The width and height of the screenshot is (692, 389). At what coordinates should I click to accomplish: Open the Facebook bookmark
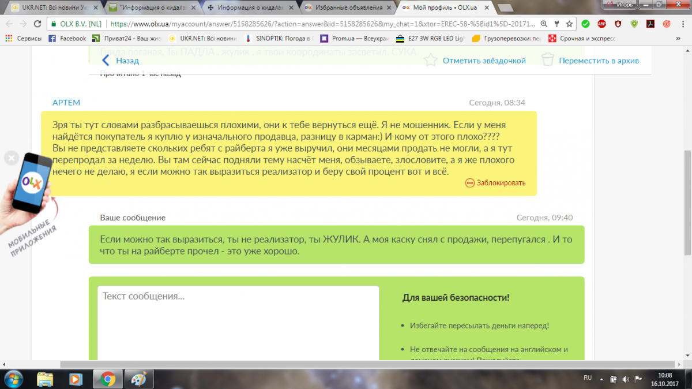tap(67, 39)
